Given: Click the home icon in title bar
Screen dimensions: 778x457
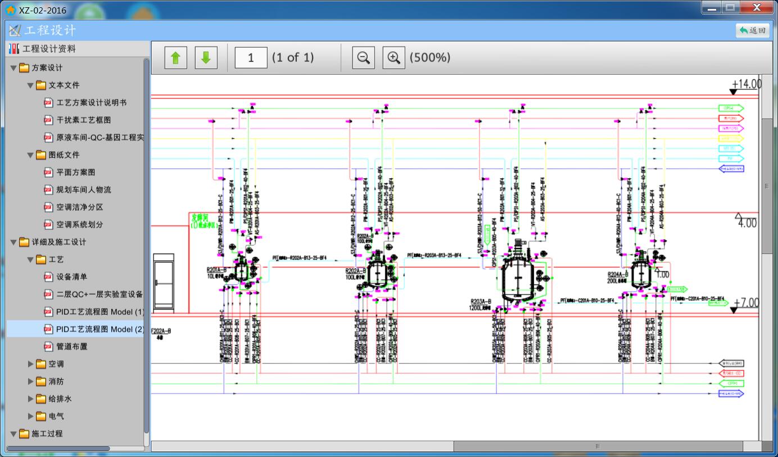Looking at the screenshot, I should click(11, 10).
